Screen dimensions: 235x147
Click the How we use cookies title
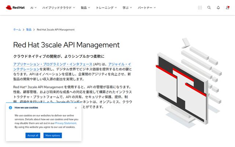(x=26, y=108)
